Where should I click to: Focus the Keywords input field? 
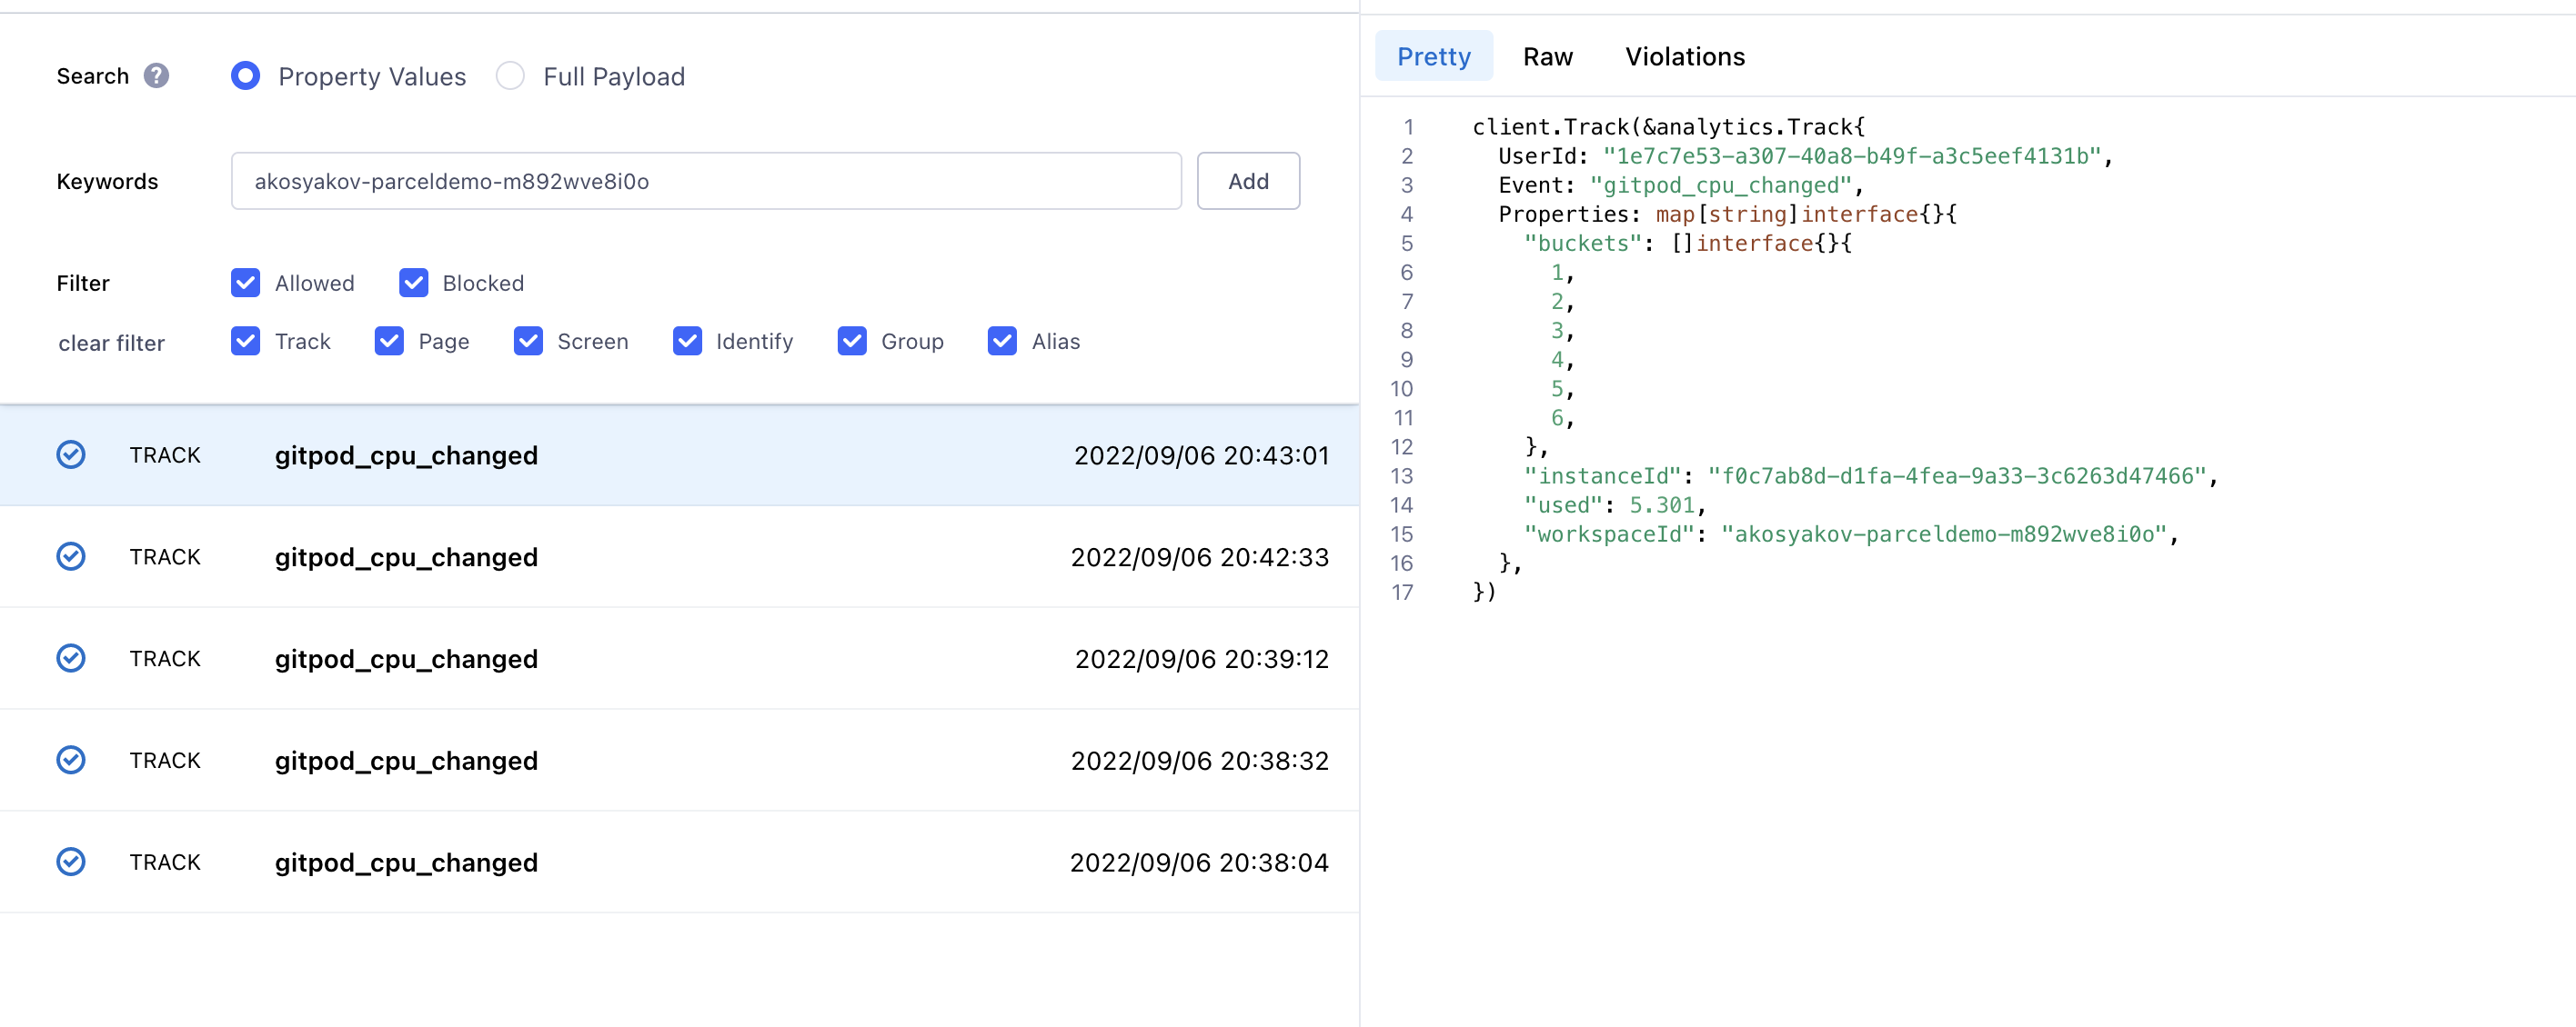tap(706, 181)
